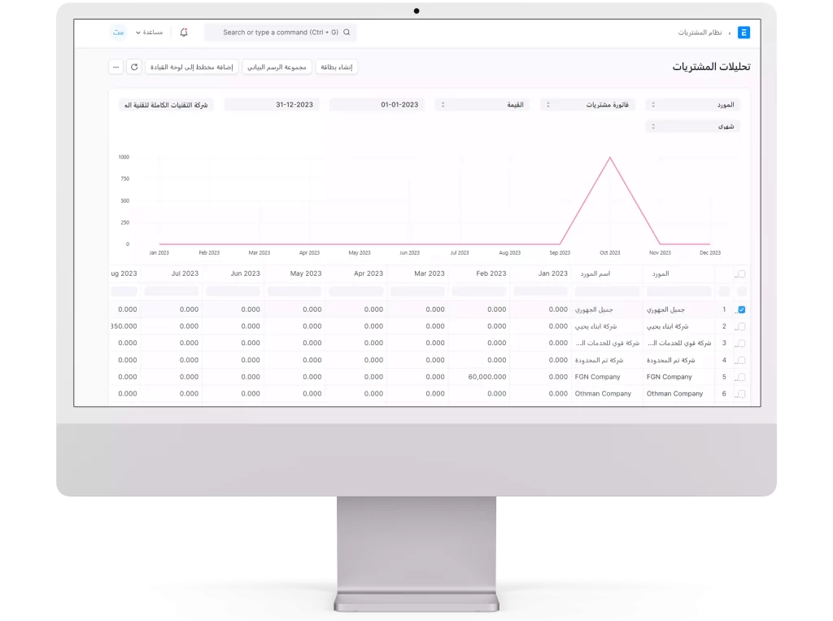Click the refresh report icon

tap(134, 67)
